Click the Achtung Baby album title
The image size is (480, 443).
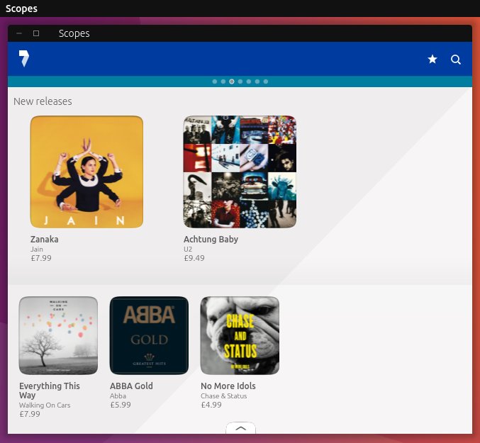[x=211, y=239]
